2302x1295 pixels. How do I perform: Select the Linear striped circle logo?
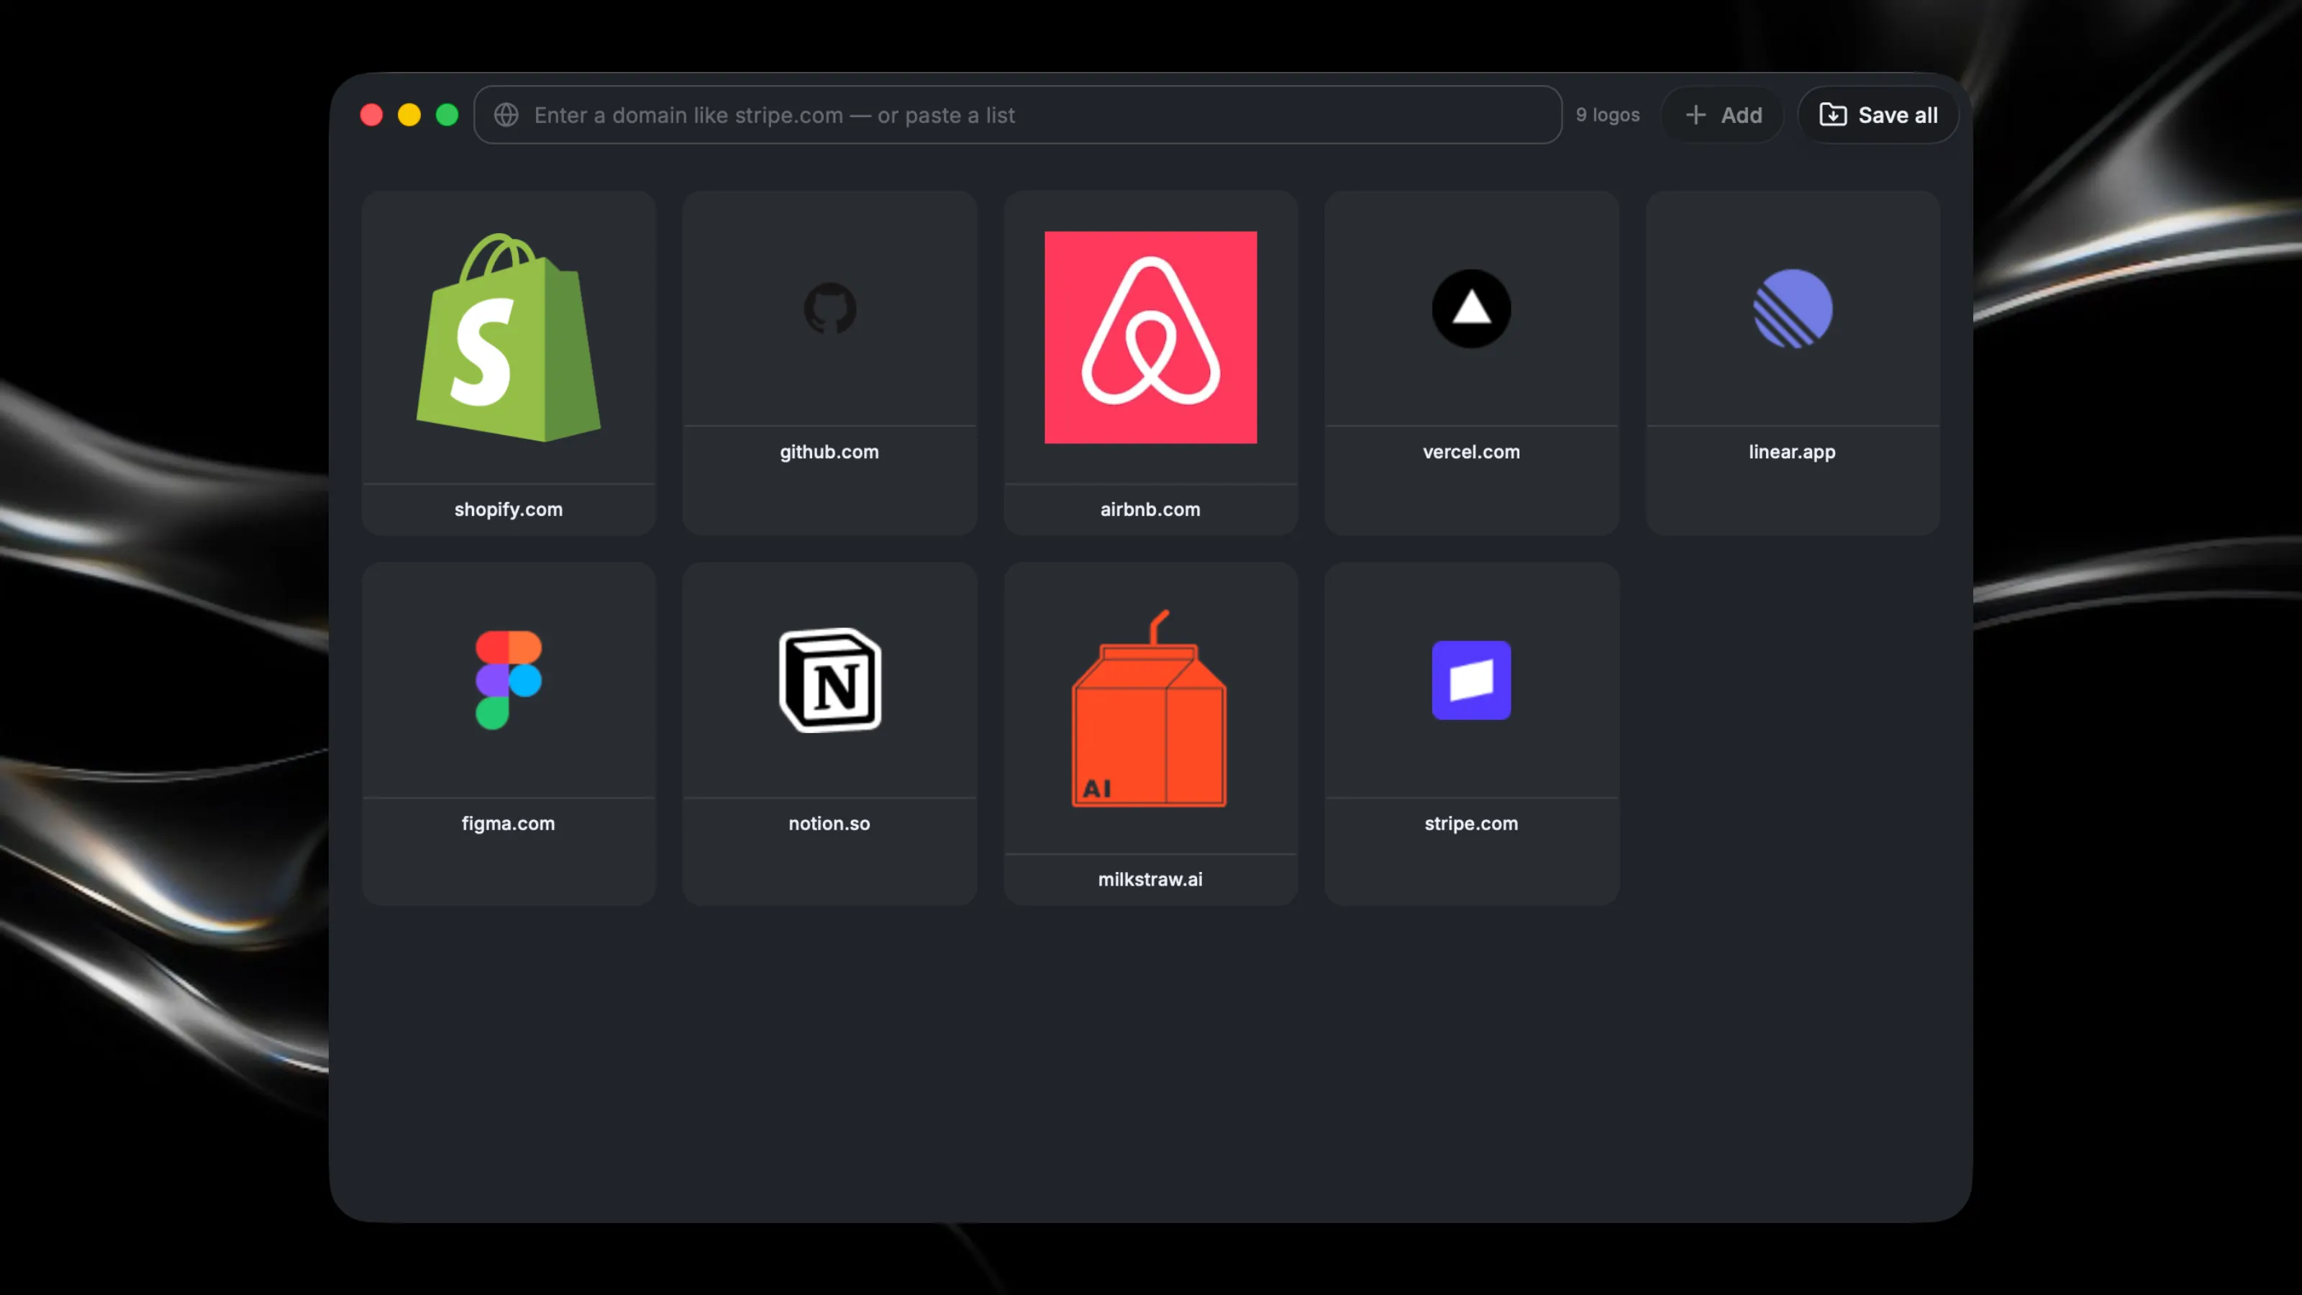1792,309
